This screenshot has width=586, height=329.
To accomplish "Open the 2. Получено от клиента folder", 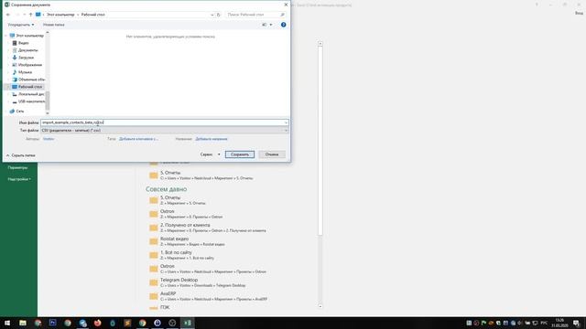I will [207, 228].
